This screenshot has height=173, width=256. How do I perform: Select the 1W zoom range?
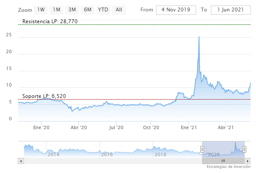41,9
